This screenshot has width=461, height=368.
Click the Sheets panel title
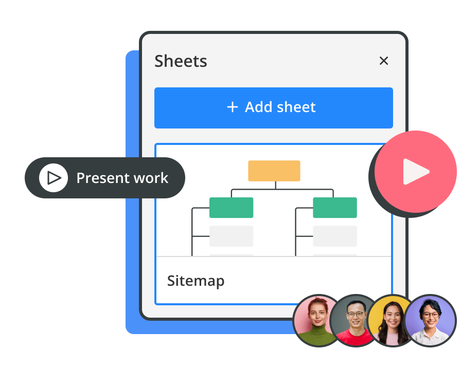181,61
